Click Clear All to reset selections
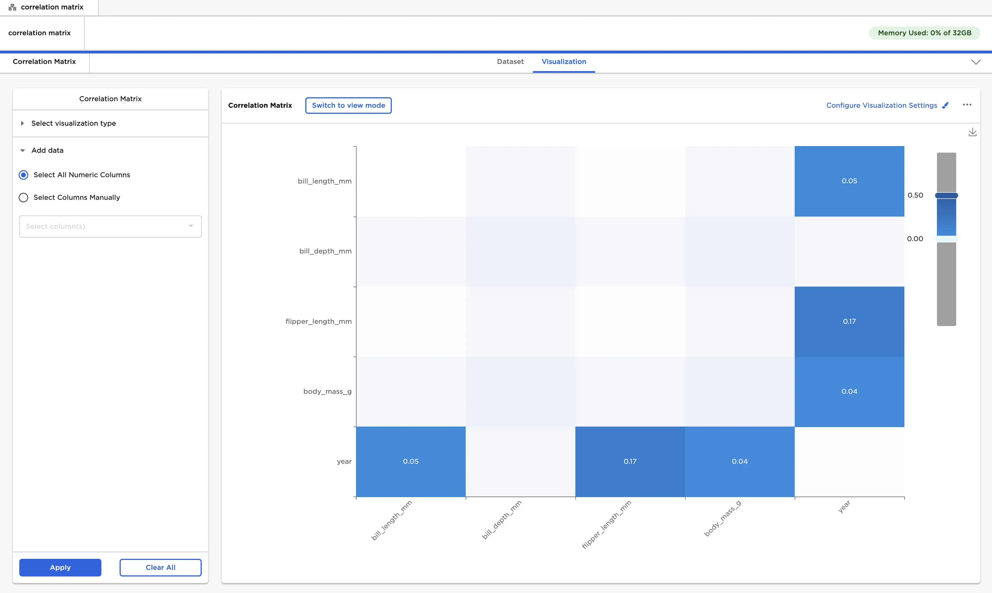 coord(160,567)
